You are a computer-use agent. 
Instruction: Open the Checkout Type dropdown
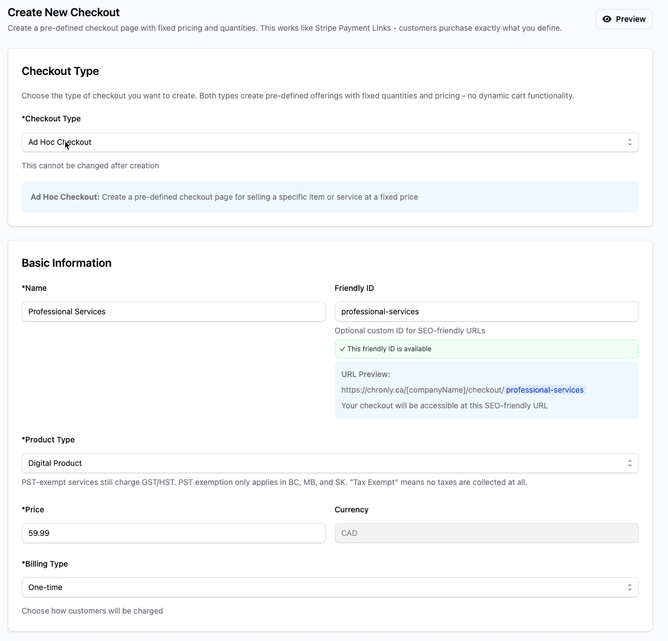point(330,142)
